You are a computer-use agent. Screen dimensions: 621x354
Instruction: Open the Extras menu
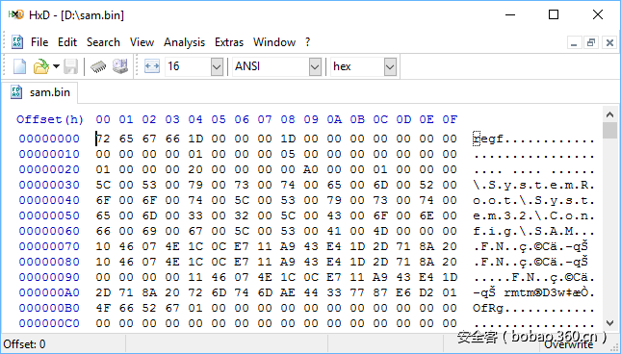(x=229, y=42)
